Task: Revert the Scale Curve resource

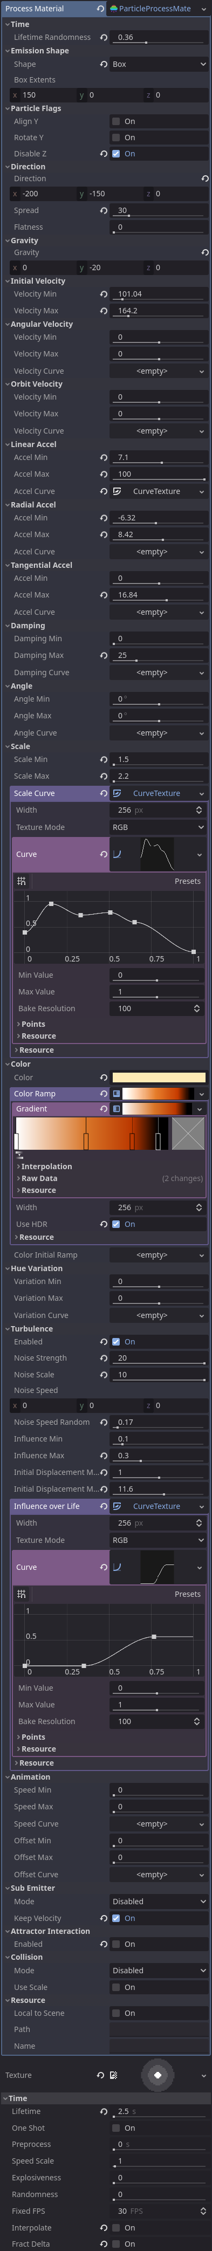Action: pos(104,793)
